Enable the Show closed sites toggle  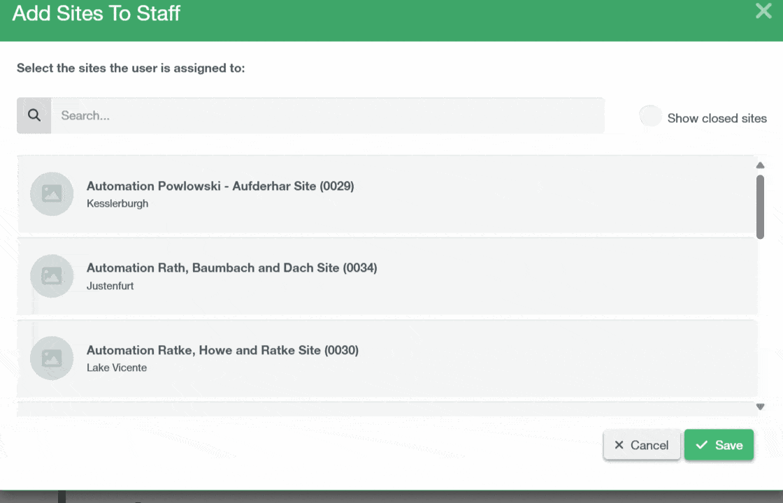[x=650, y=117]
